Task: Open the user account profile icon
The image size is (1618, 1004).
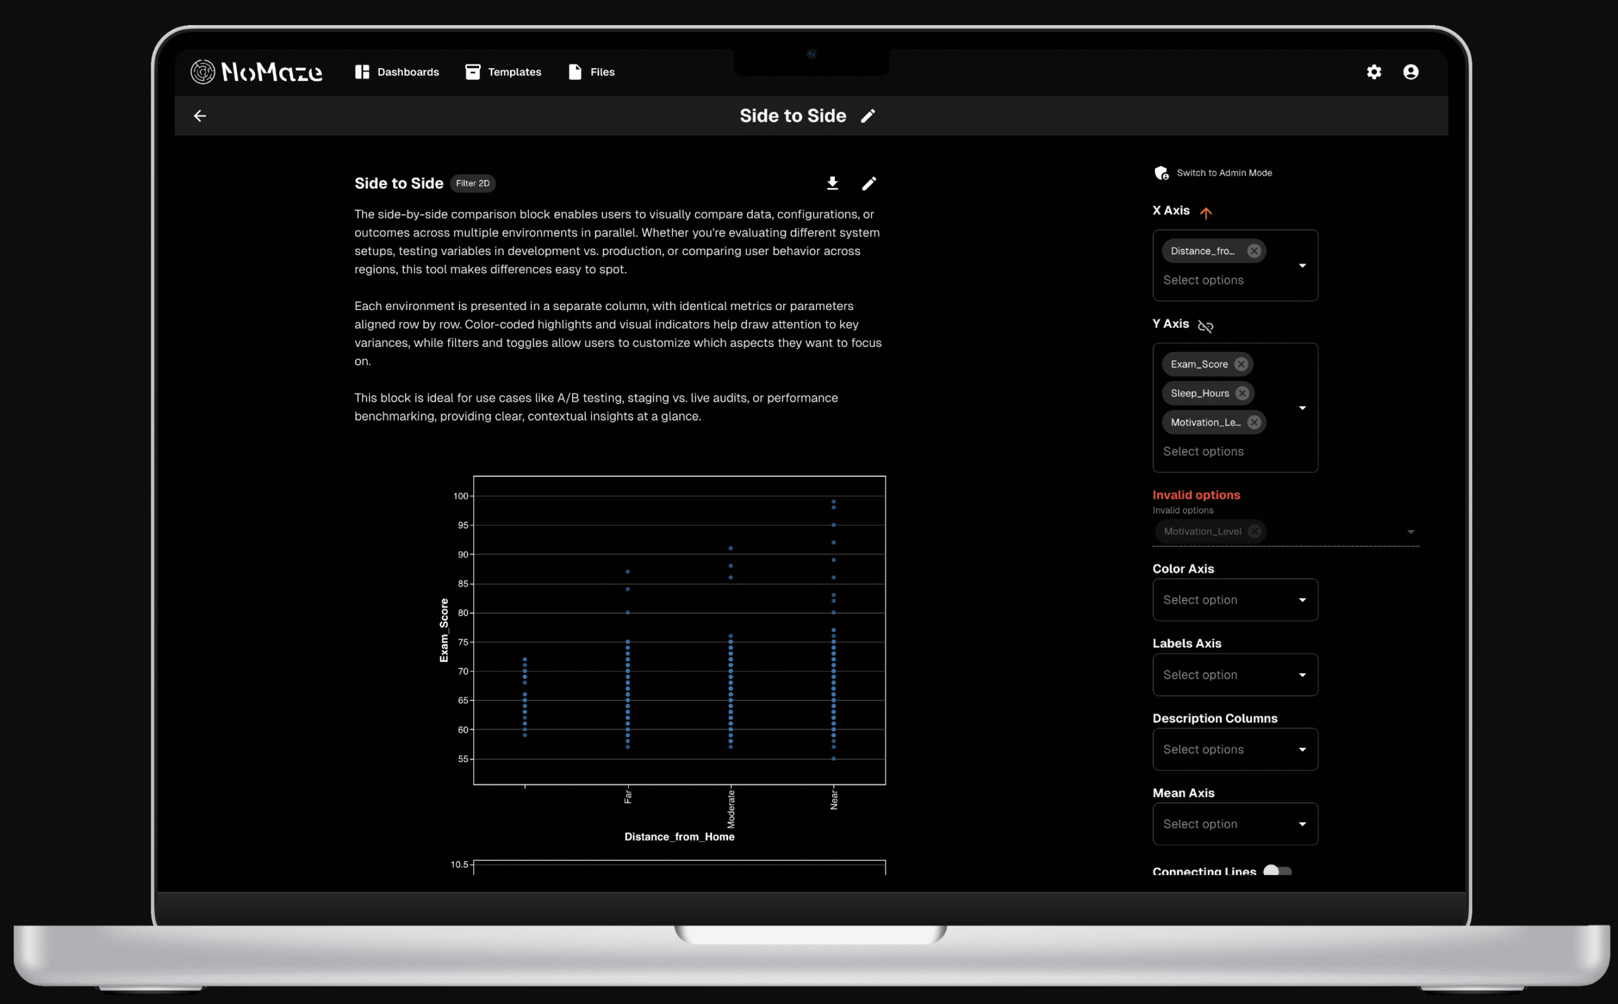Action: pos(1410,72)
